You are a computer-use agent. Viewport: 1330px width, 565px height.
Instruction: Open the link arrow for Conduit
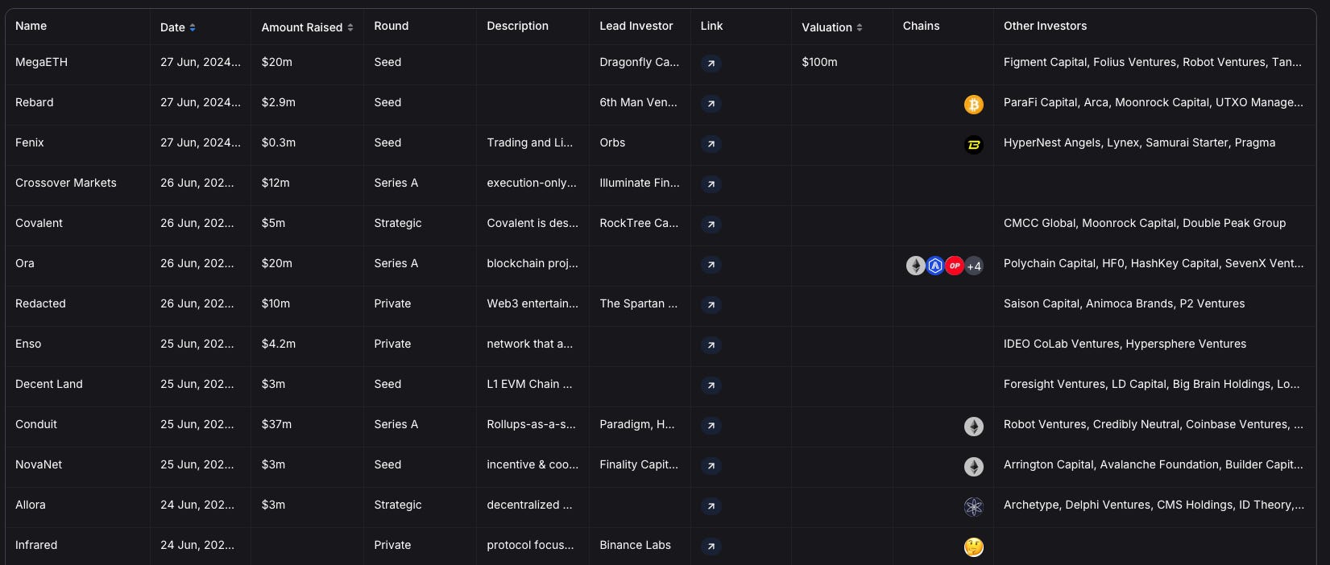pos(711,426)
